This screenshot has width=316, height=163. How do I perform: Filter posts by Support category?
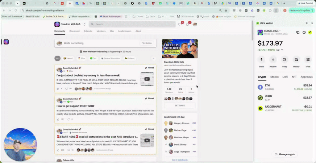[x=68, y=58]
